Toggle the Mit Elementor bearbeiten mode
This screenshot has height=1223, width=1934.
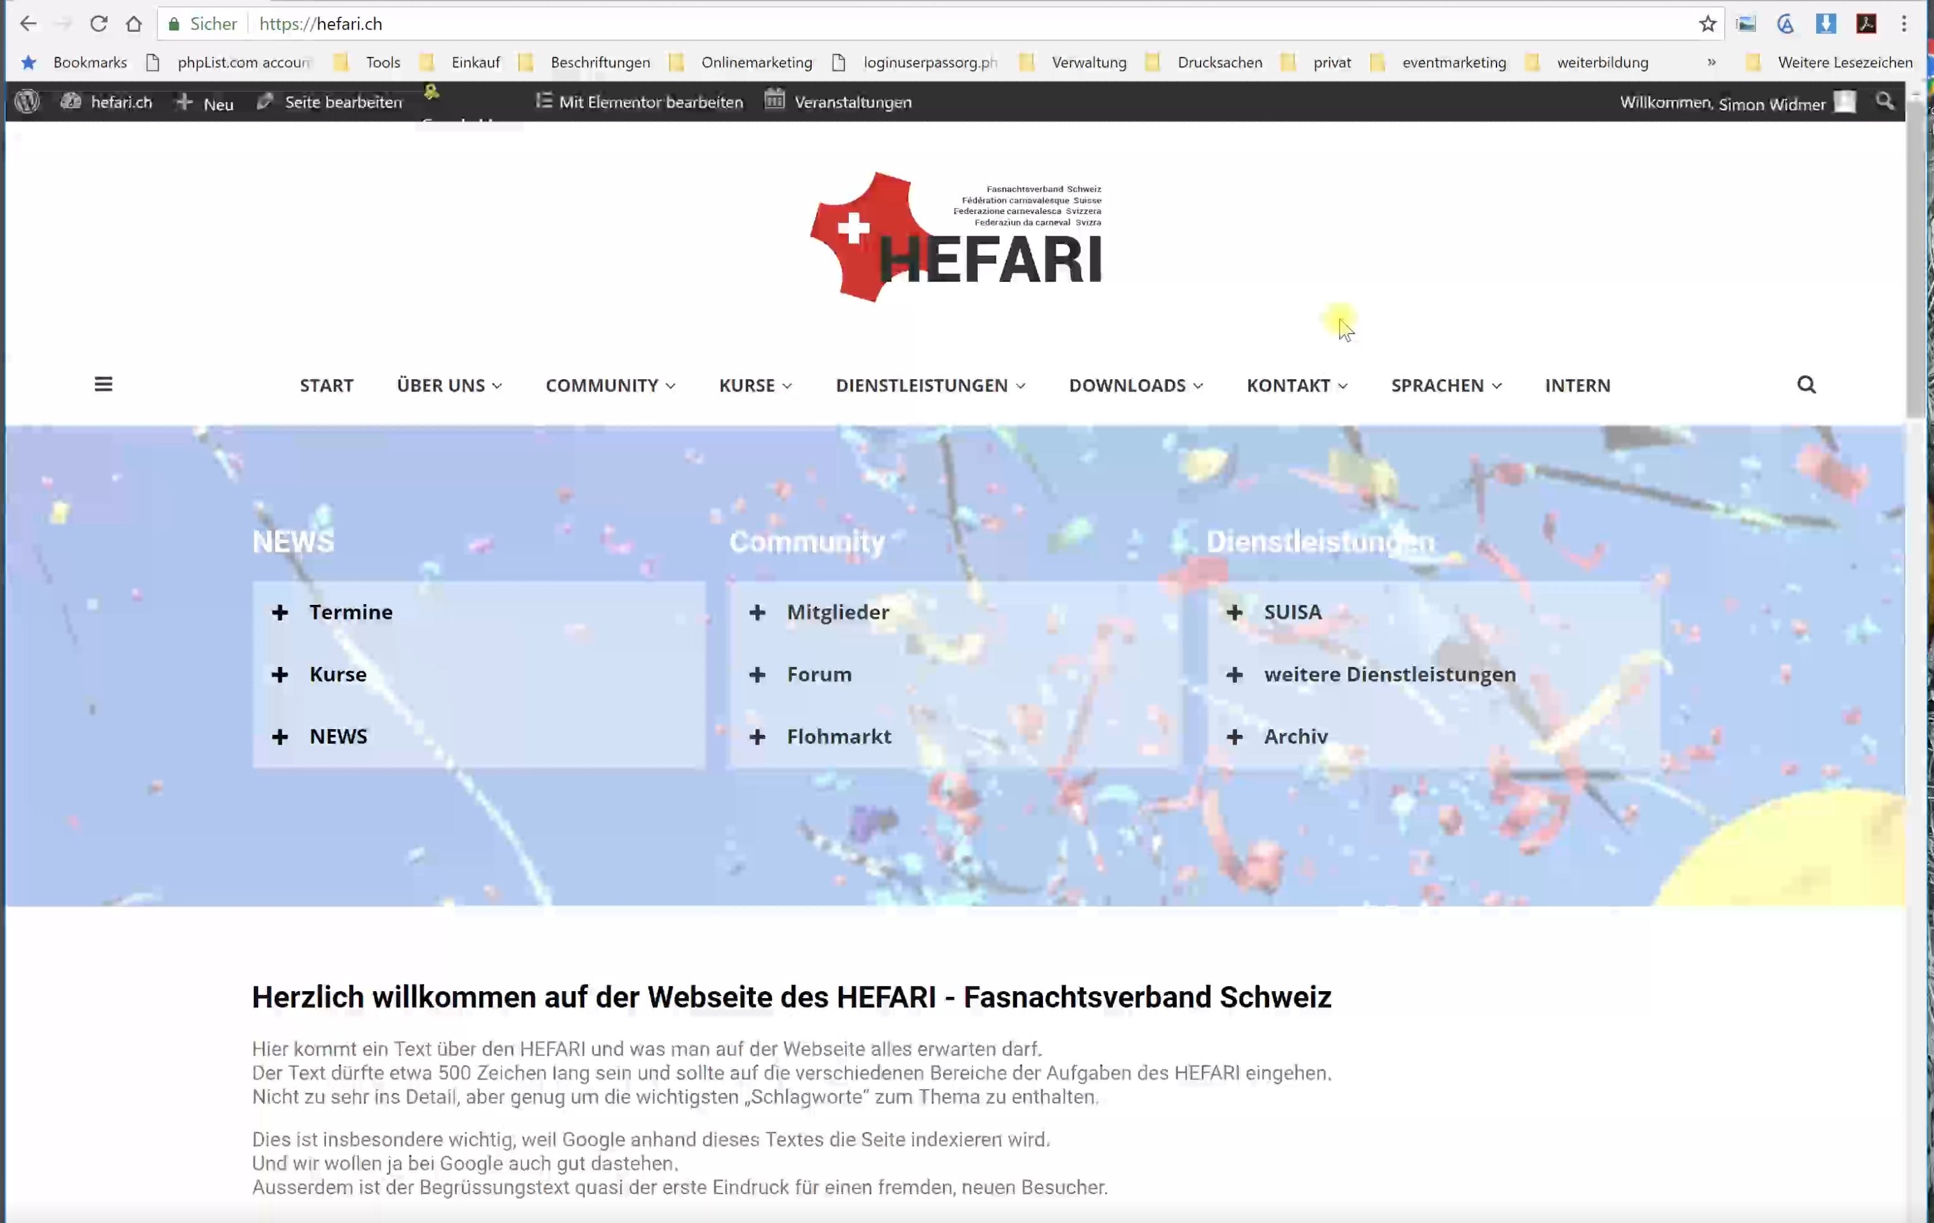pyautogui.click(x=638, y=101)
